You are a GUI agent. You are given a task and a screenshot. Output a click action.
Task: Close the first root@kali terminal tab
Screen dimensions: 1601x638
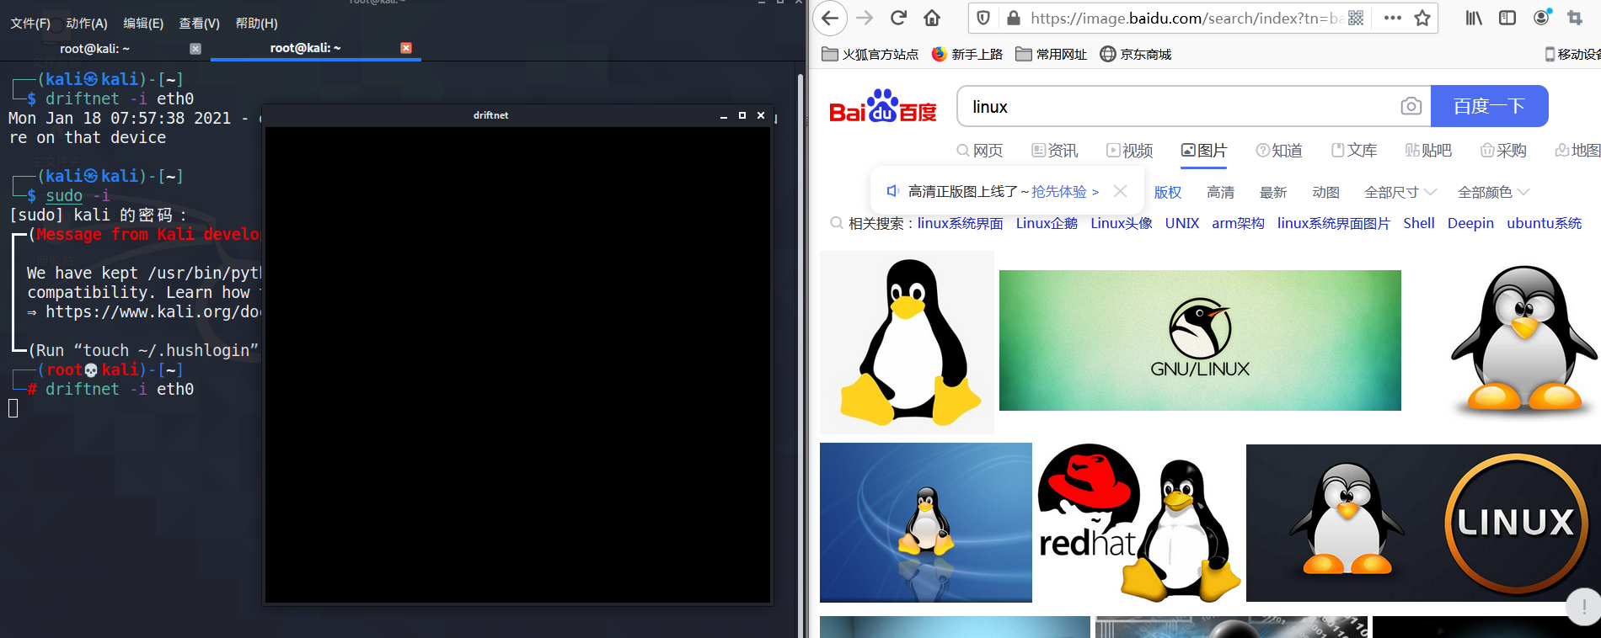[195, 49]
